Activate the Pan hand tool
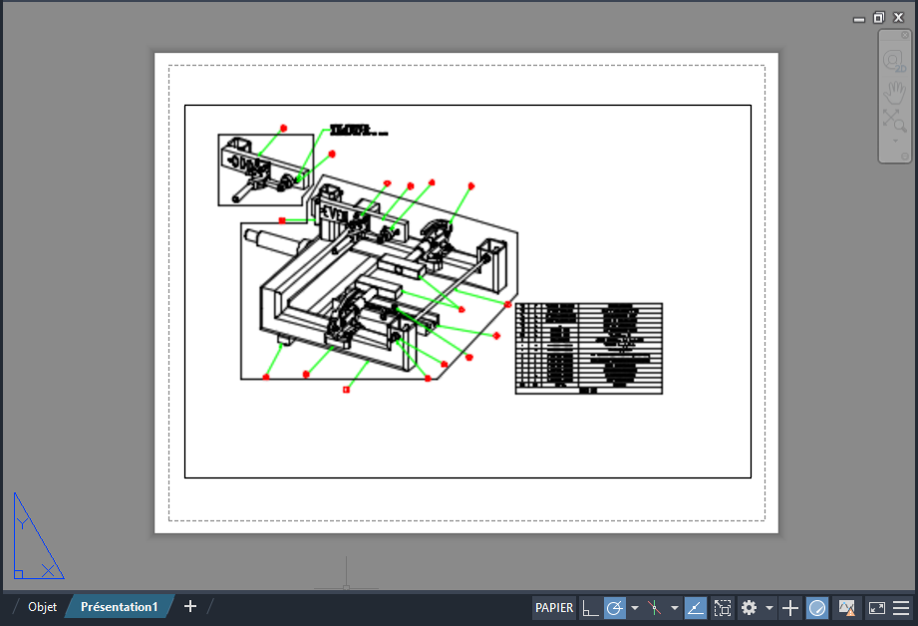Viewport: 918px width, 626px height. coord(895,92)
